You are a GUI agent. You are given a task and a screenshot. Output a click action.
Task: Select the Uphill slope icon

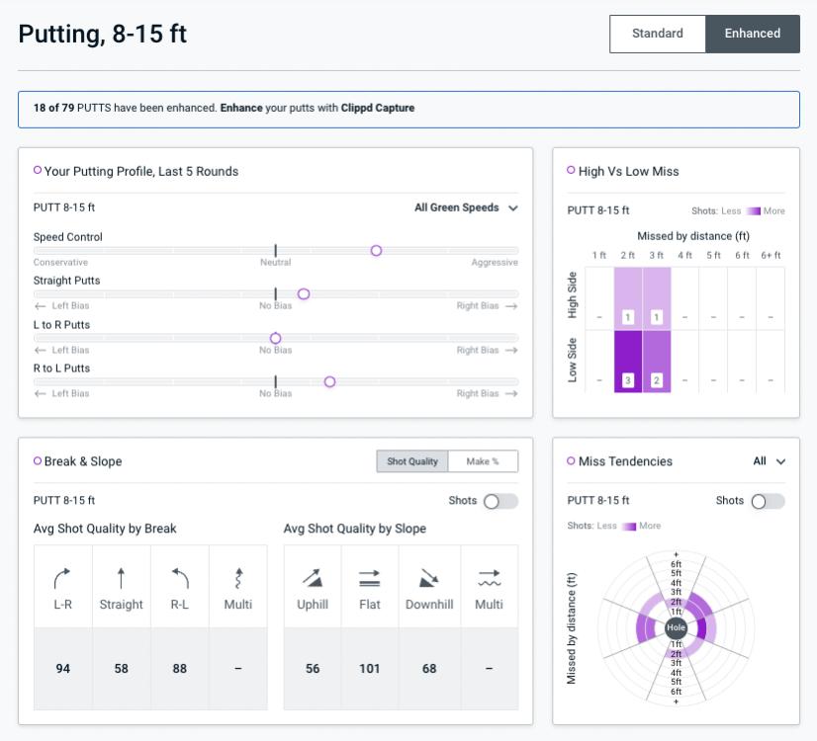(313, 577)
